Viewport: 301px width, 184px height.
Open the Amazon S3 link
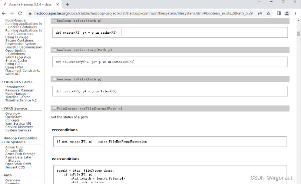[14, 151]
